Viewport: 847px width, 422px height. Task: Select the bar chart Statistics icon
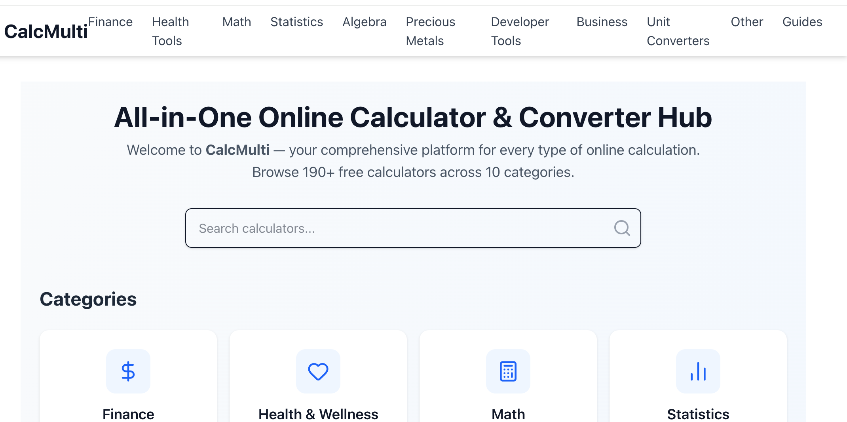pos(698,371)
